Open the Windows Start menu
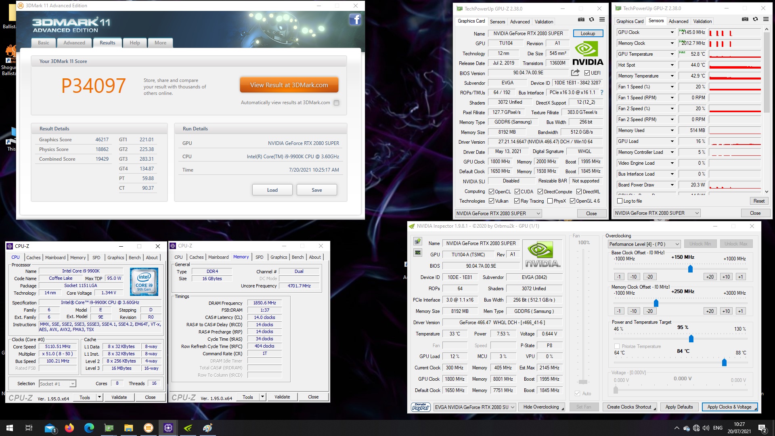 (10, 428)
